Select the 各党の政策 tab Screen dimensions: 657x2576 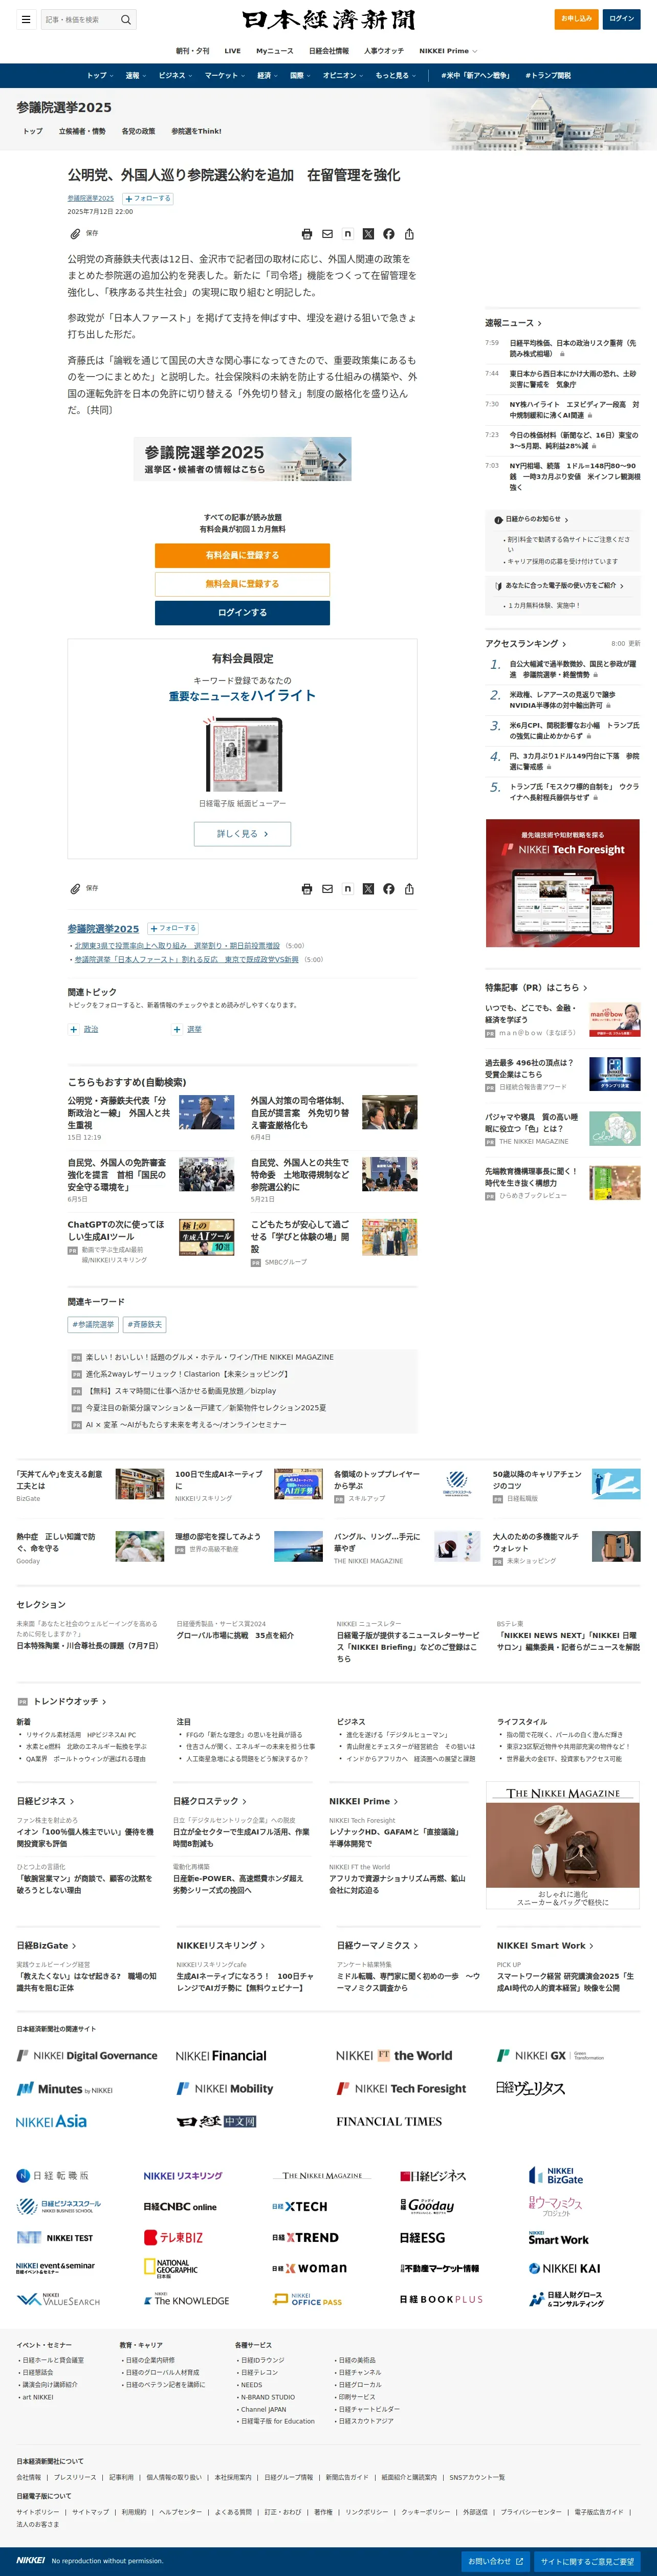[x=138, y=131]
